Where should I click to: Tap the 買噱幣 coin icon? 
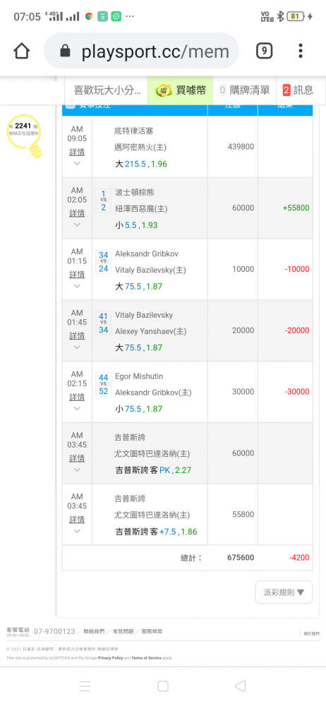(x=162, y=90)
